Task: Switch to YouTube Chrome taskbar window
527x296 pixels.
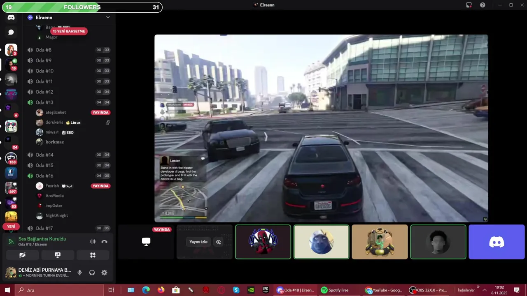Action: (384, 290)
